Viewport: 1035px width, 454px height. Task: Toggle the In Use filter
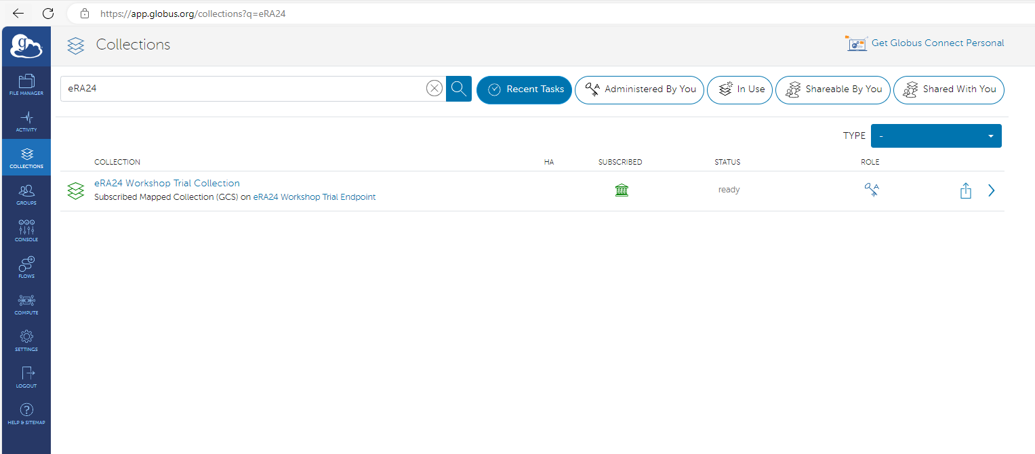739,89
